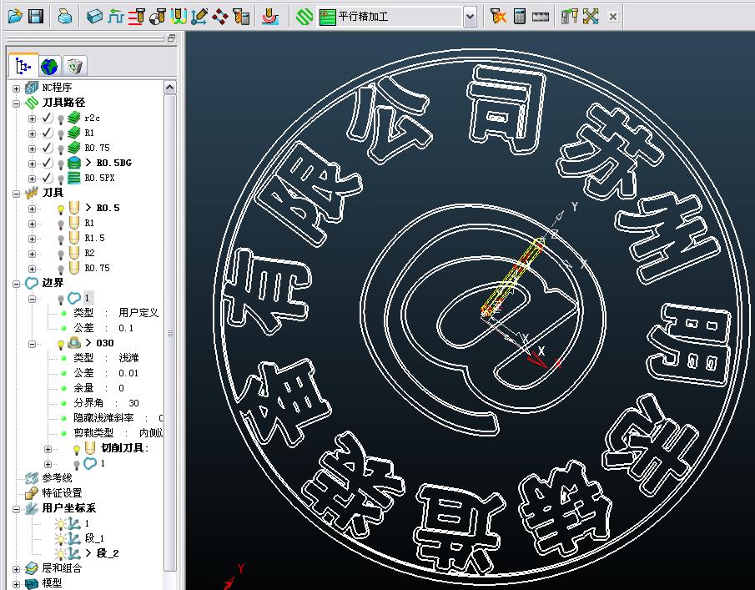Click the red diamond points icon
This screenshot has height=590, width=755.
(220, 17)
